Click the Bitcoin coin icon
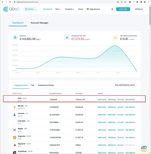Screen dimensions: 151x154 pyautogui.click(x=15, y=107)
